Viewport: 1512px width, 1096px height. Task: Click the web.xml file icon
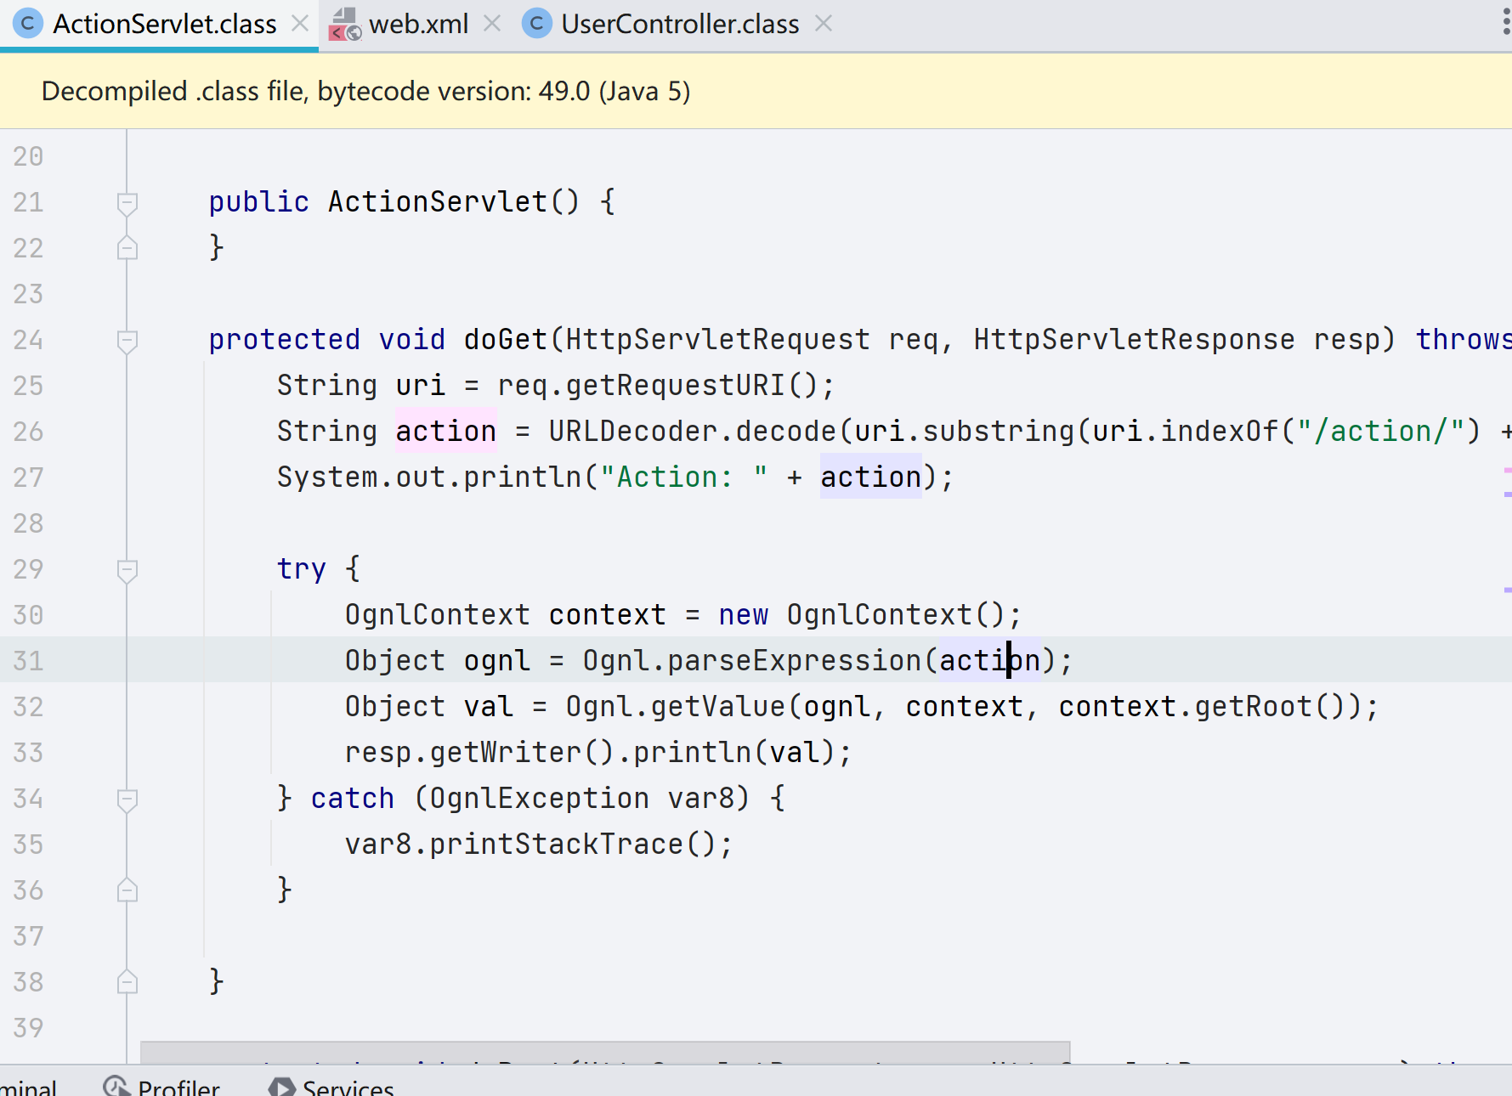pyautogui.click(x=344, y=24)
